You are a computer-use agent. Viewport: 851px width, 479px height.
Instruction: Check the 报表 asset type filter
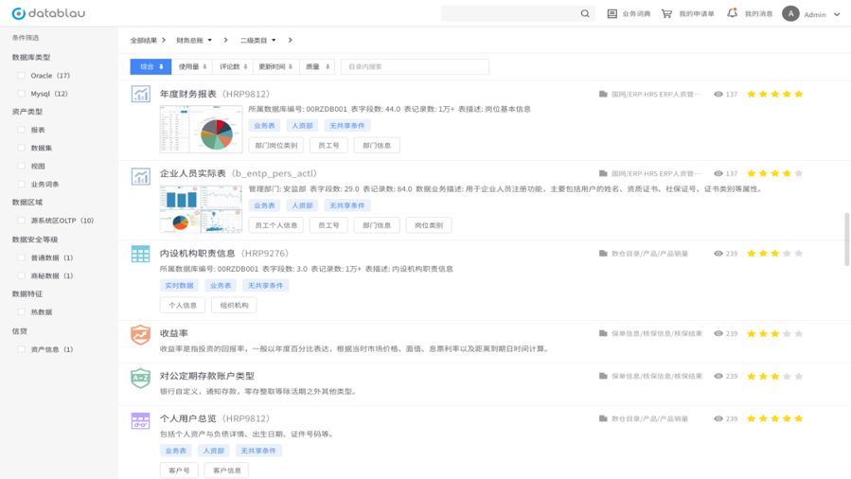pos(21,130)
